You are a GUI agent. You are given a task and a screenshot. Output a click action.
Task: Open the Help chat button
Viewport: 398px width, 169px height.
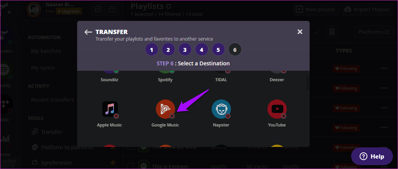pos(372,156)
